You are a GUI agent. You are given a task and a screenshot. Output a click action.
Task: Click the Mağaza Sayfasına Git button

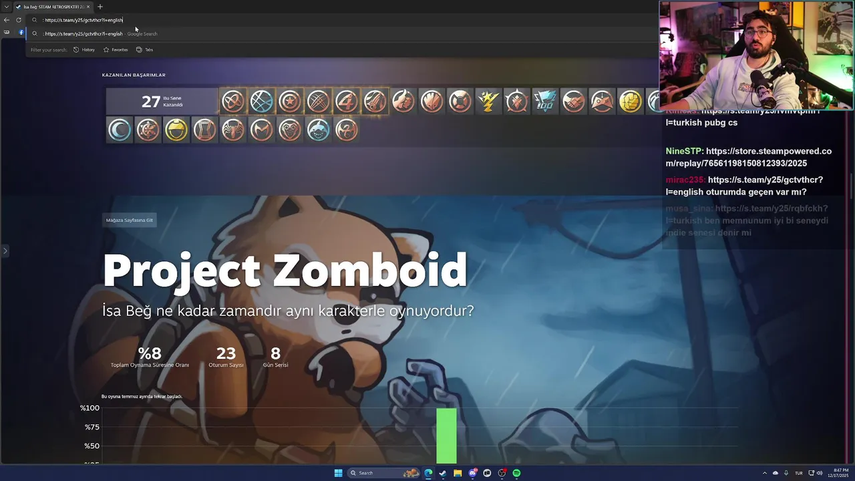coord(130,220)
